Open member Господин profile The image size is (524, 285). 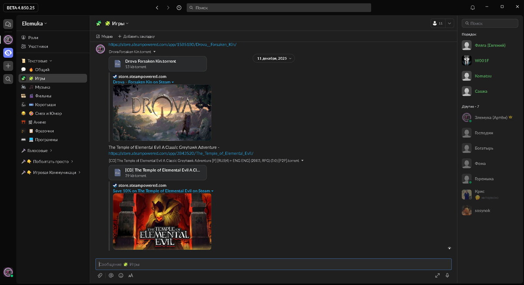(489, 132)
